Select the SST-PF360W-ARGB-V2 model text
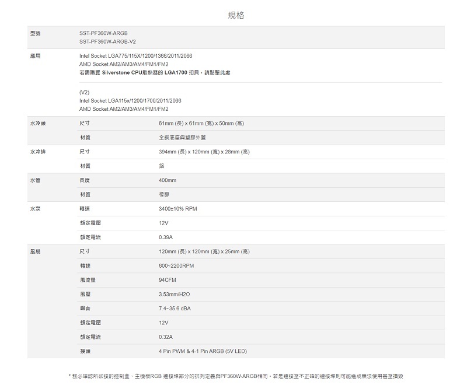 point(107,42)
